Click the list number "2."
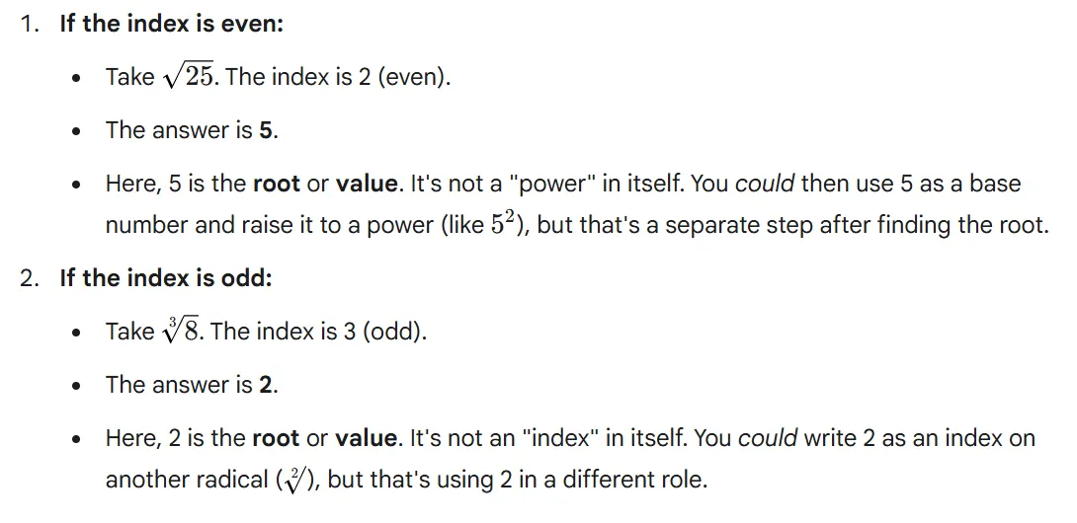 pyautogui.click(x=30, y=278)
